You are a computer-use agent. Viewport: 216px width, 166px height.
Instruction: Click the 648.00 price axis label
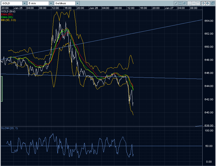point(209,60)
